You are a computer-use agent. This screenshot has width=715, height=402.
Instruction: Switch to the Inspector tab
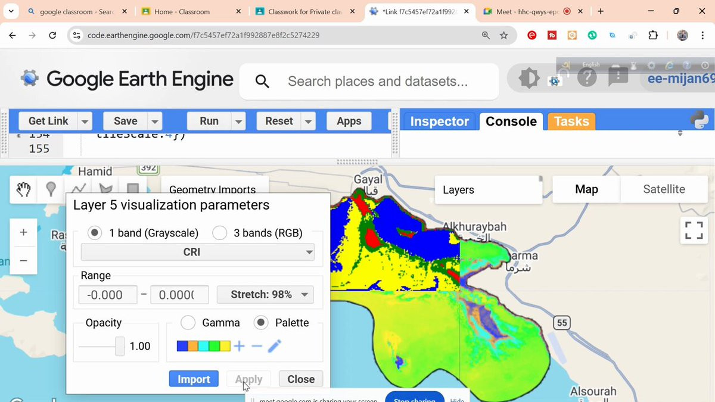[439, 121]
